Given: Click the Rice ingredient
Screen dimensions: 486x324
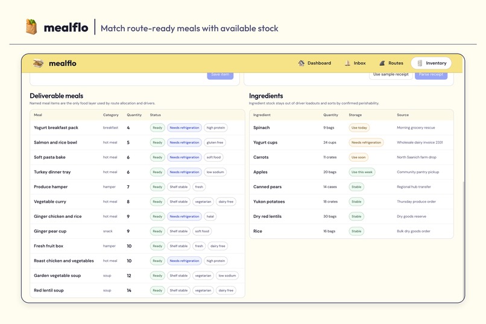Looking at the screenshot, I should 257,231.
